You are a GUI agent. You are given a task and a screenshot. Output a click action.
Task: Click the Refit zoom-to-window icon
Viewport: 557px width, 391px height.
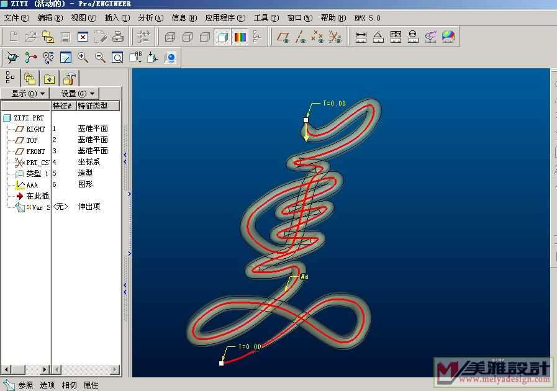(117, 58)
